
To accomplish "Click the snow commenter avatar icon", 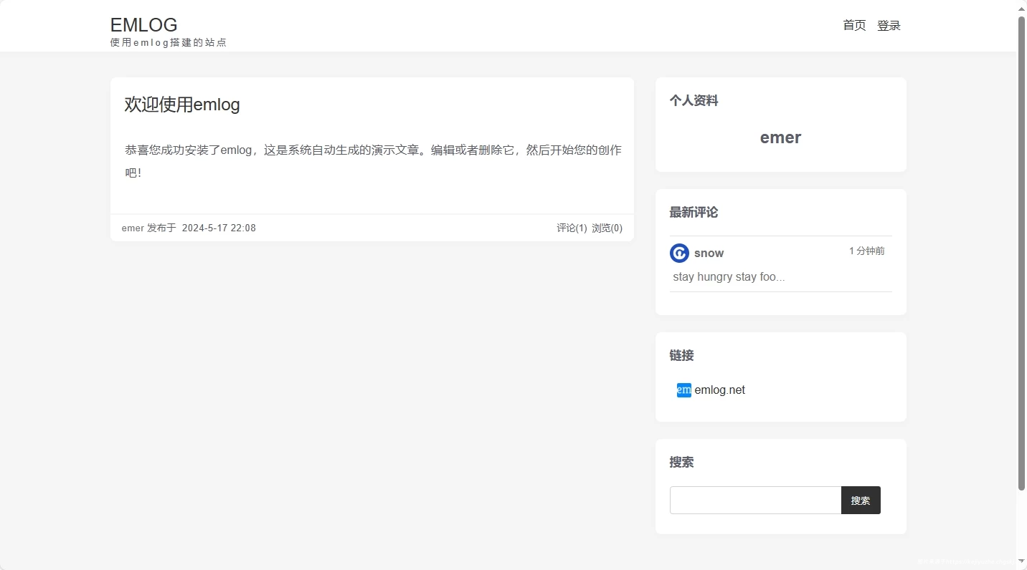I will (x=679, y=253).
